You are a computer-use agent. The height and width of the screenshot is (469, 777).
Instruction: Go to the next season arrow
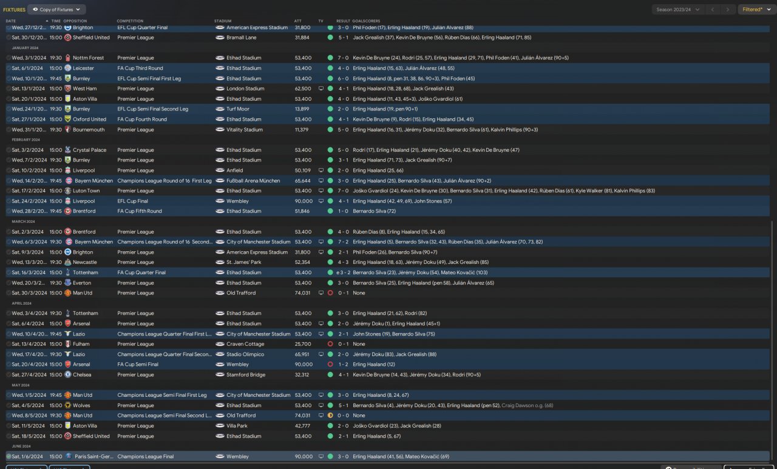[728, 10]
